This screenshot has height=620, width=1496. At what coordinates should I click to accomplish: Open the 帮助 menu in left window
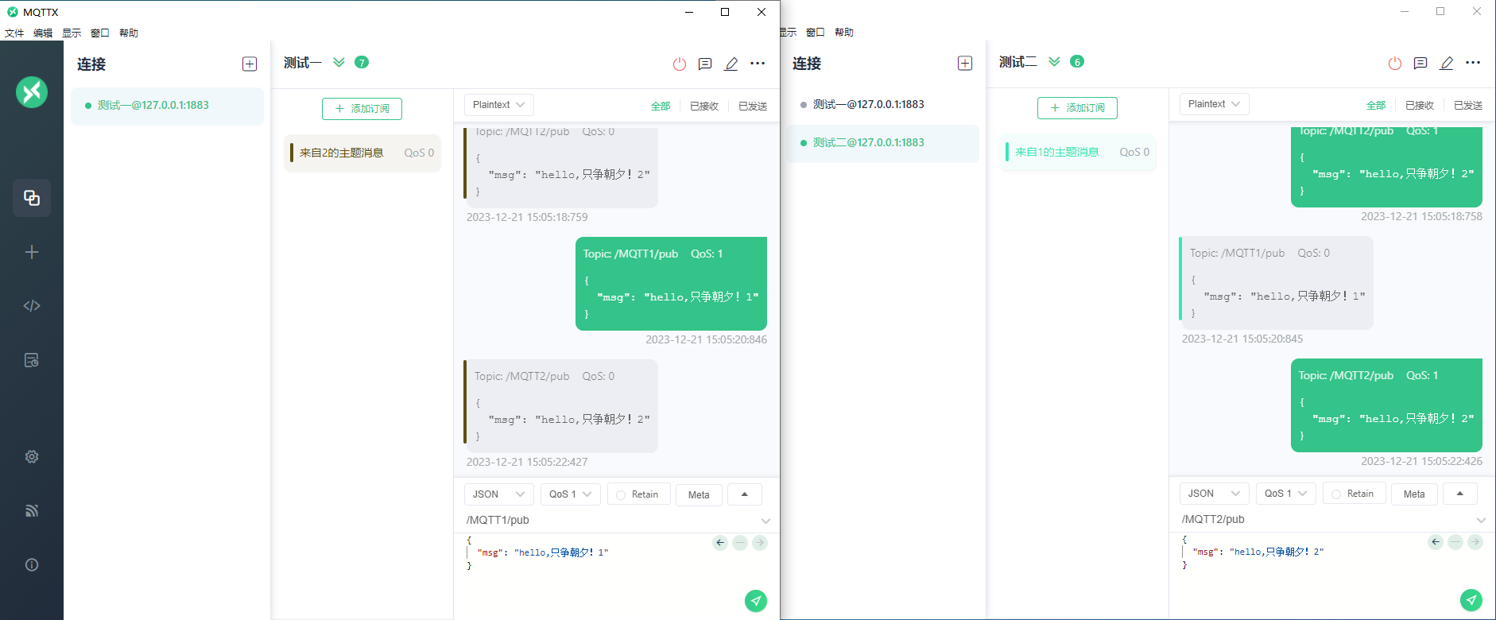click(129, 33)
